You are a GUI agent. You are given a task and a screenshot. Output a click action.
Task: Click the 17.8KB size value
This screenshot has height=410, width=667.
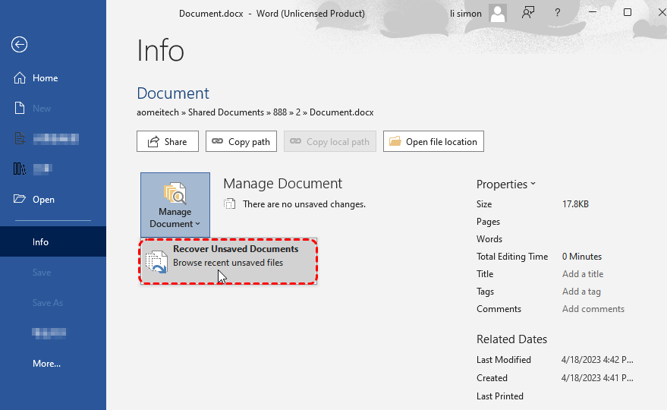pos(575,204)
